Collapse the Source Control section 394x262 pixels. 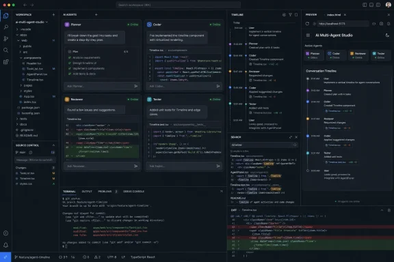tap(53, 145)
